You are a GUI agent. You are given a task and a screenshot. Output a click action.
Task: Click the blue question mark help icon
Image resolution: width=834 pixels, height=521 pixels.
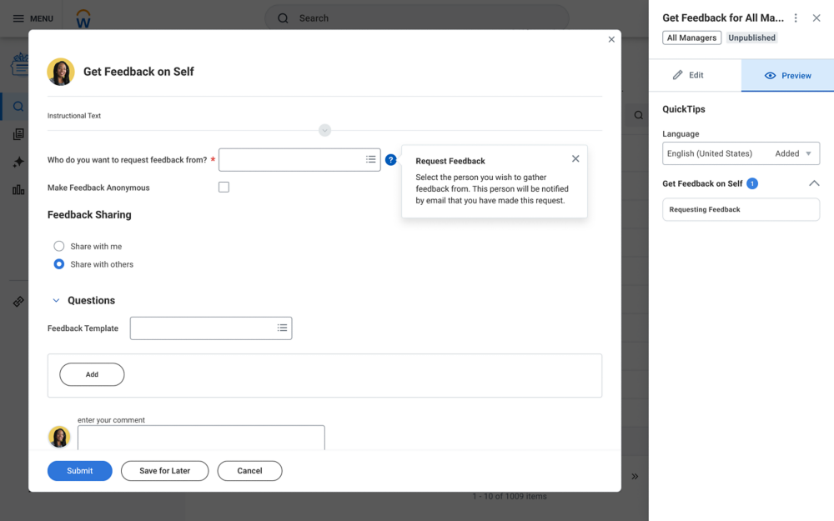pyautogui.click(x=390, y=160)
